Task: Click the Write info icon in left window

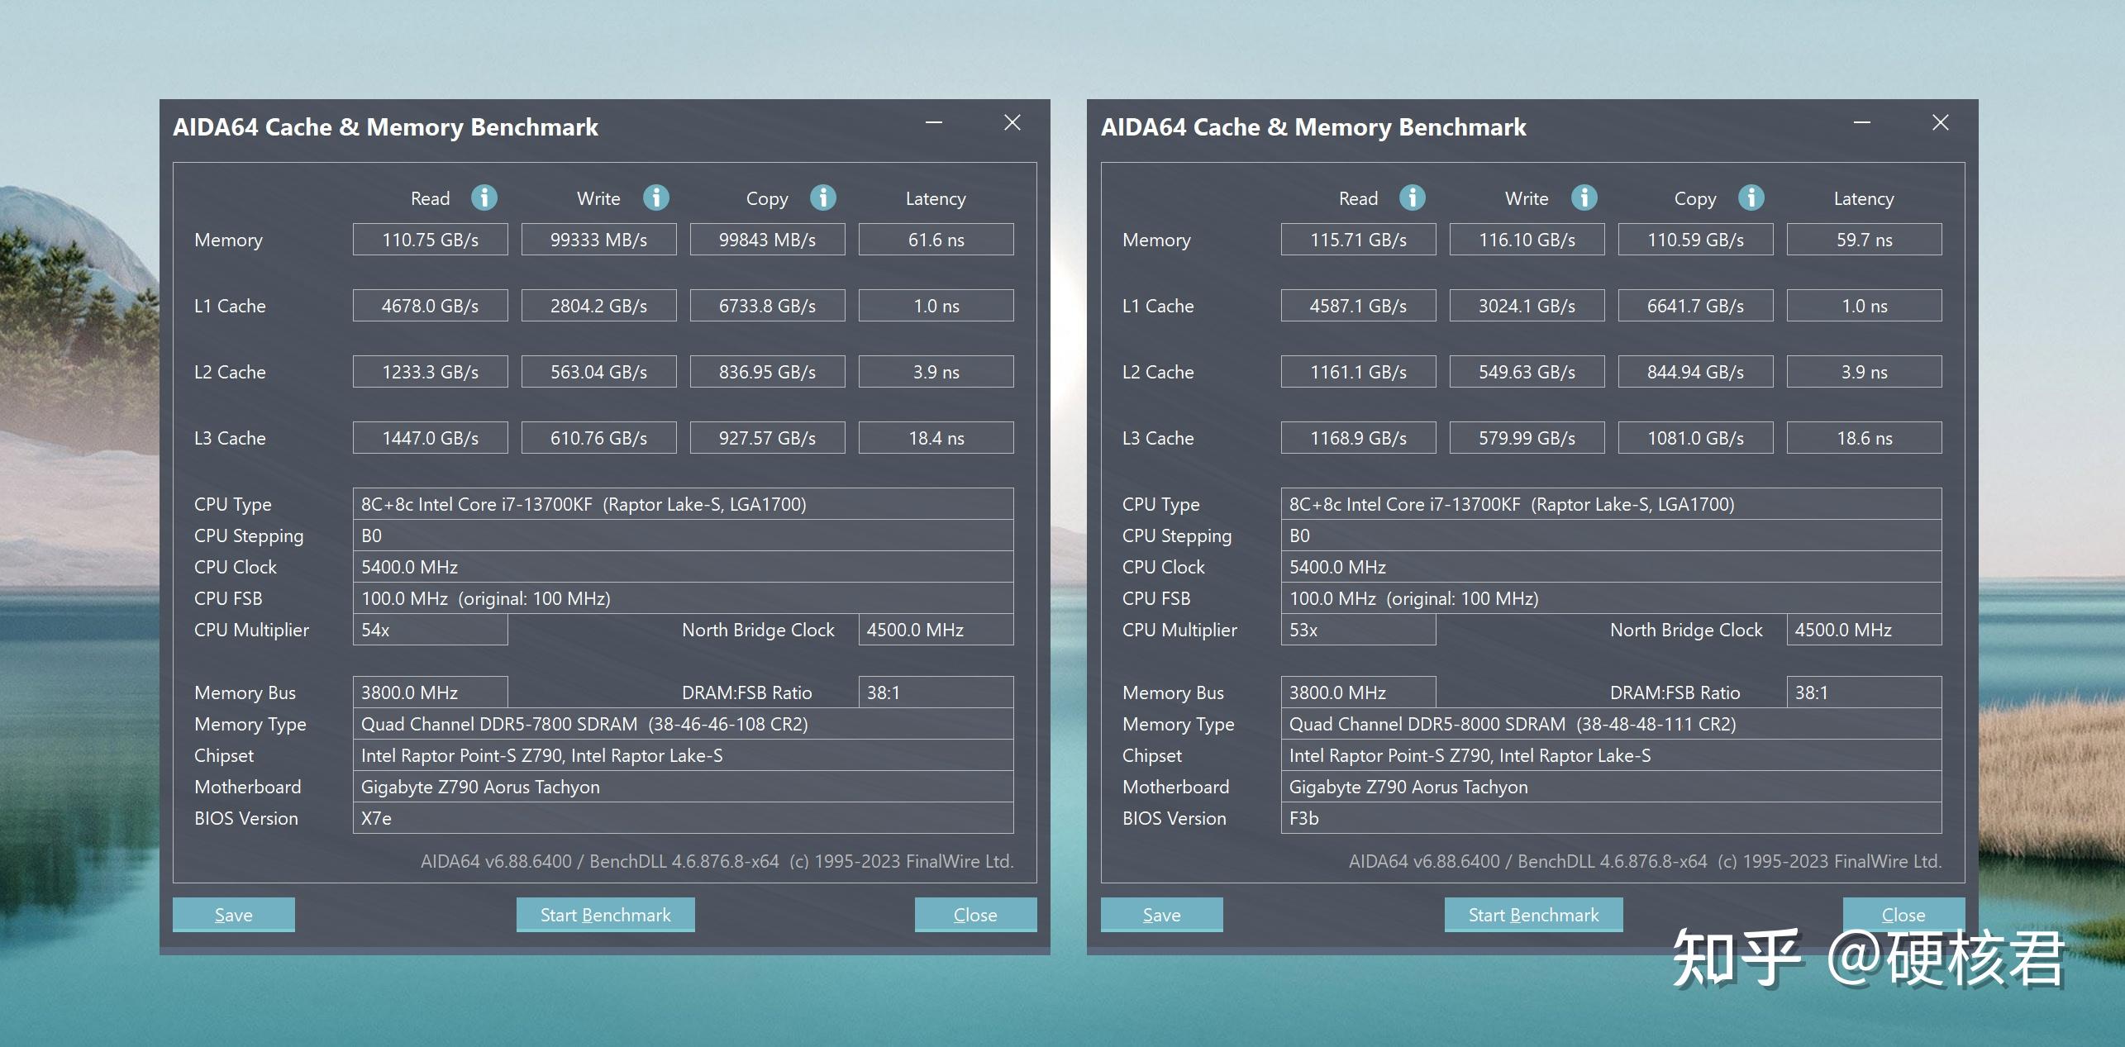Action: tap(655, 198)
